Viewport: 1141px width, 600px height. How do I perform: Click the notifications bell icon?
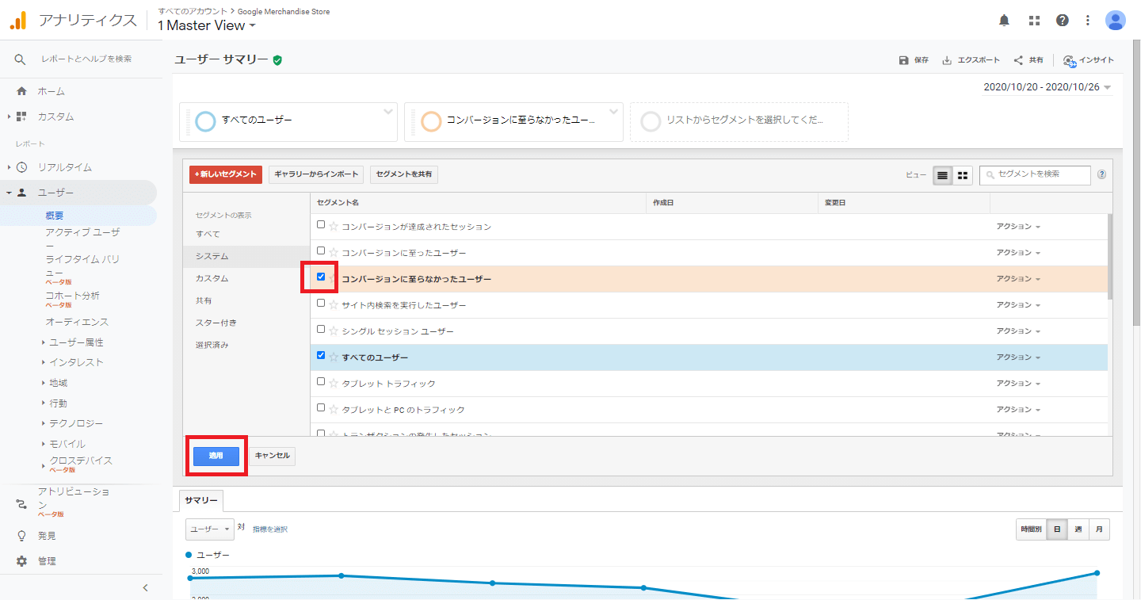pyautogui.click(x=1005, y=21)
